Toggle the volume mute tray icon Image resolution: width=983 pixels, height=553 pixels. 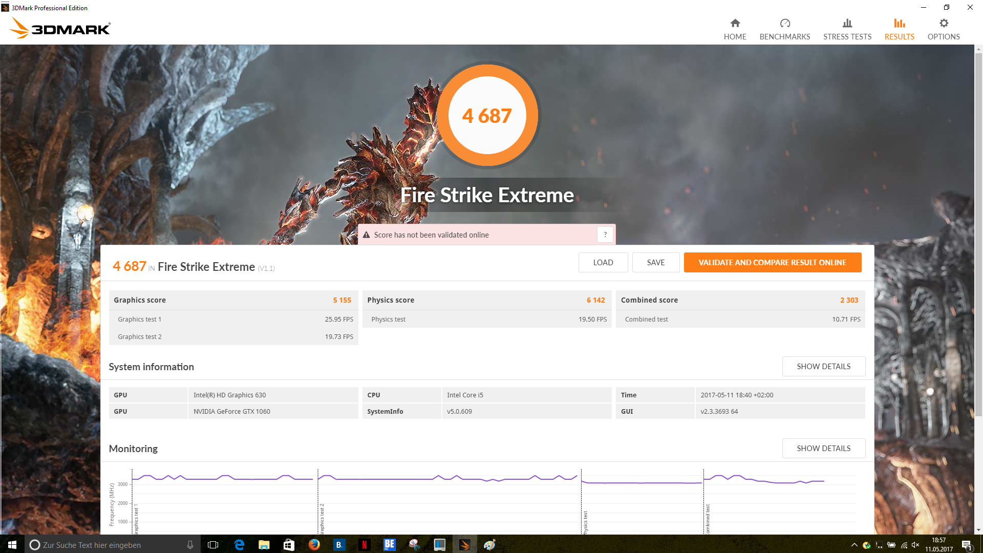(915, 545)
